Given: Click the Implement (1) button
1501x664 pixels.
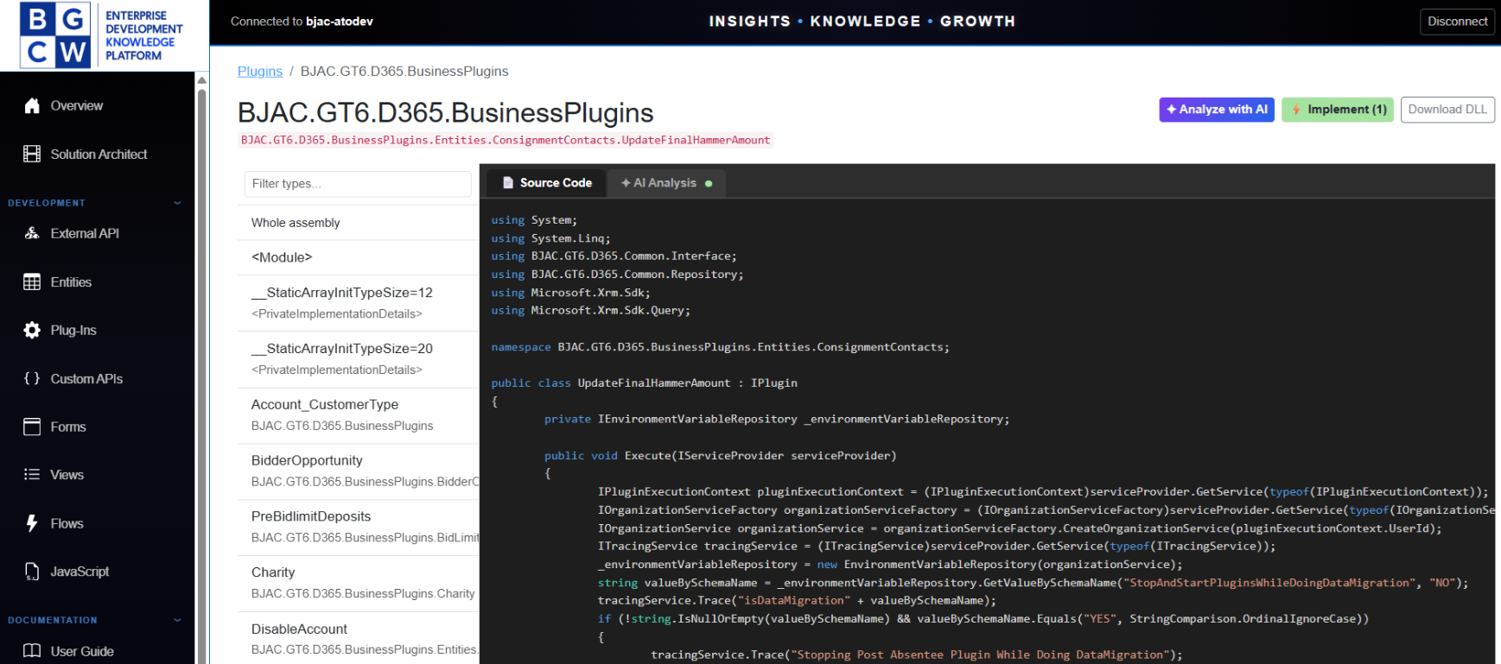Looking at the screenshot, I should (x=1338, y=110).
